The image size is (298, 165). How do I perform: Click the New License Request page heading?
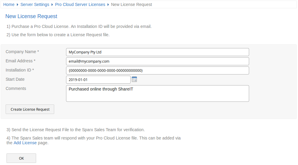coord(31,16)
